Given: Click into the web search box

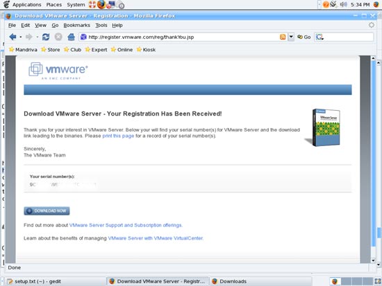Looking at the screenshot, I should 349,37.
